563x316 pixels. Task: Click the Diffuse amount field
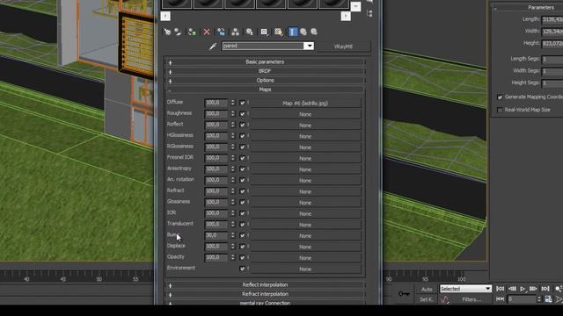[216, 103]
